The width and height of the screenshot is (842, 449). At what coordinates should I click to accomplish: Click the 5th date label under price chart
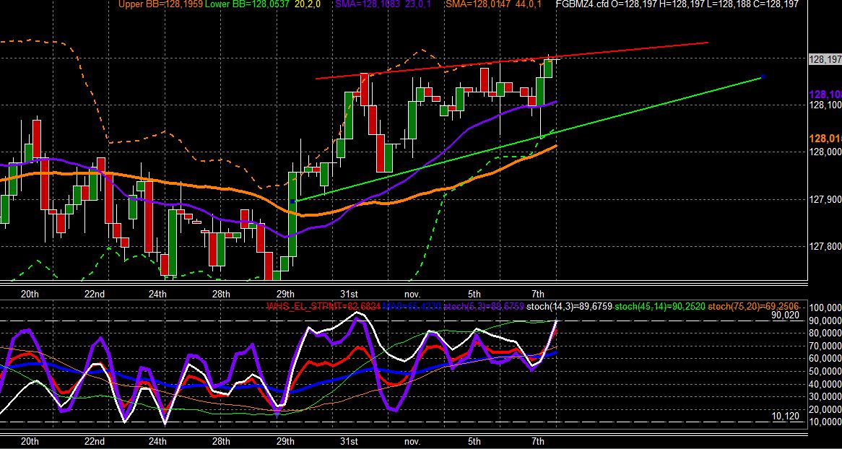[474, 295]
